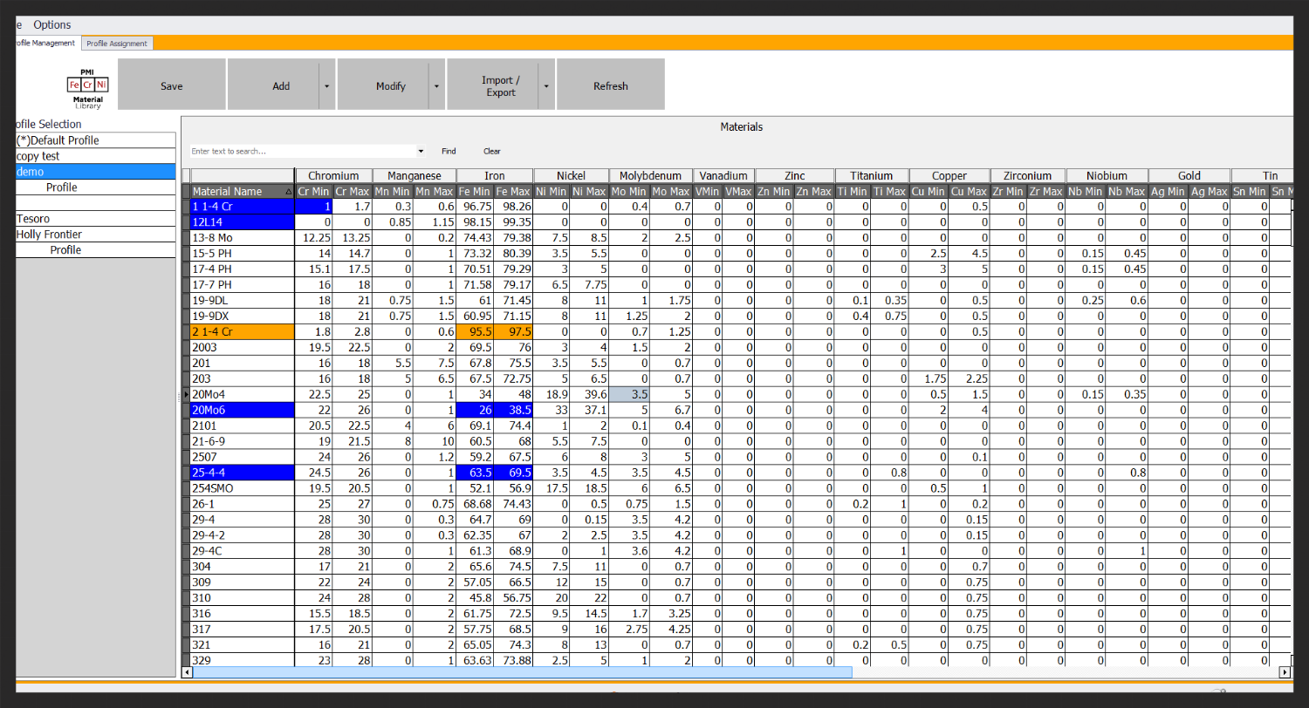
Task: Click the row indicator arrow beside 20Mo4
Action: 186,395
